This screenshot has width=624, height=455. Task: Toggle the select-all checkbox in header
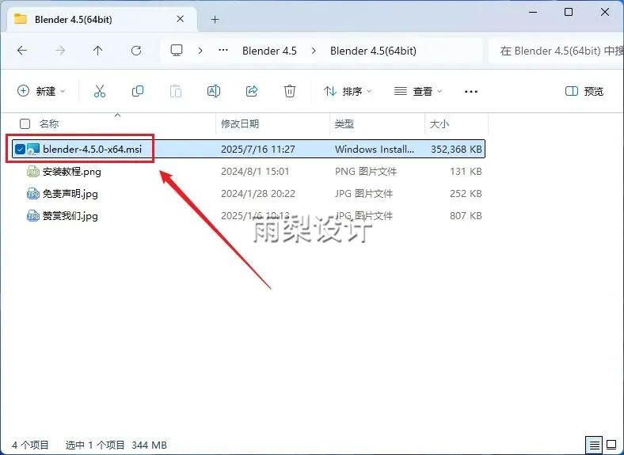(25, 124)
